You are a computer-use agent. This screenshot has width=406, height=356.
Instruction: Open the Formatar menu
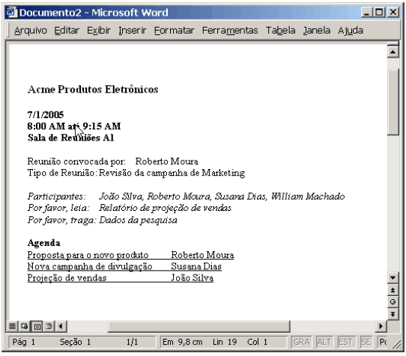[175, 31]
